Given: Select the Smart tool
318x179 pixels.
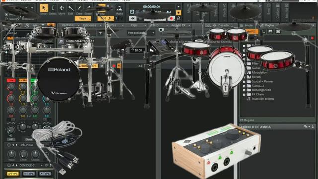Looking at the screenshot, I should click(44, 8).
